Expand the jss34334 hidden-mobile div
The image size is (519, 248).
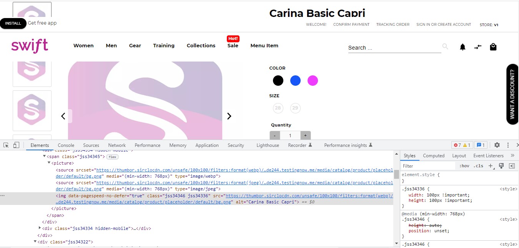pyautogui.click(x=40, y=228)
